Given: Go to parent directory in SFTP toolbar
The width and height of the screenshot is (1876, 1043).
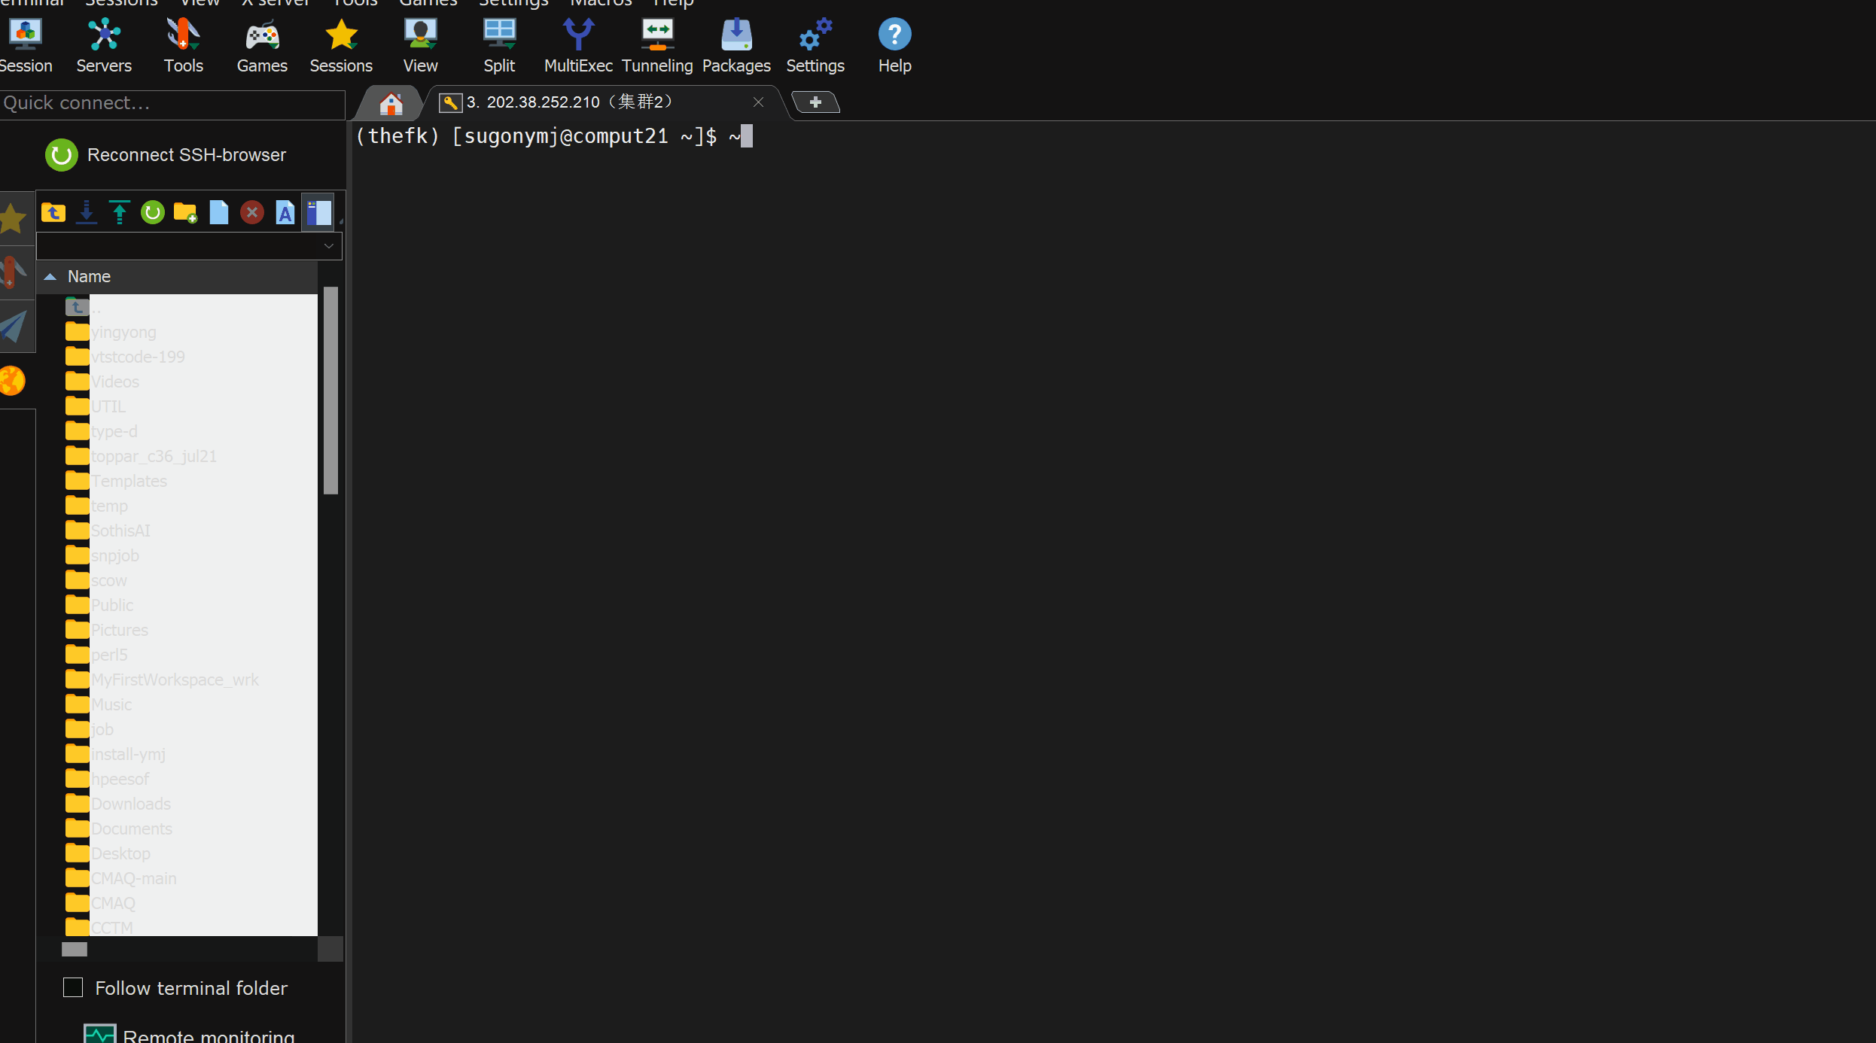Looking at the screenshot, I should 53,213.
